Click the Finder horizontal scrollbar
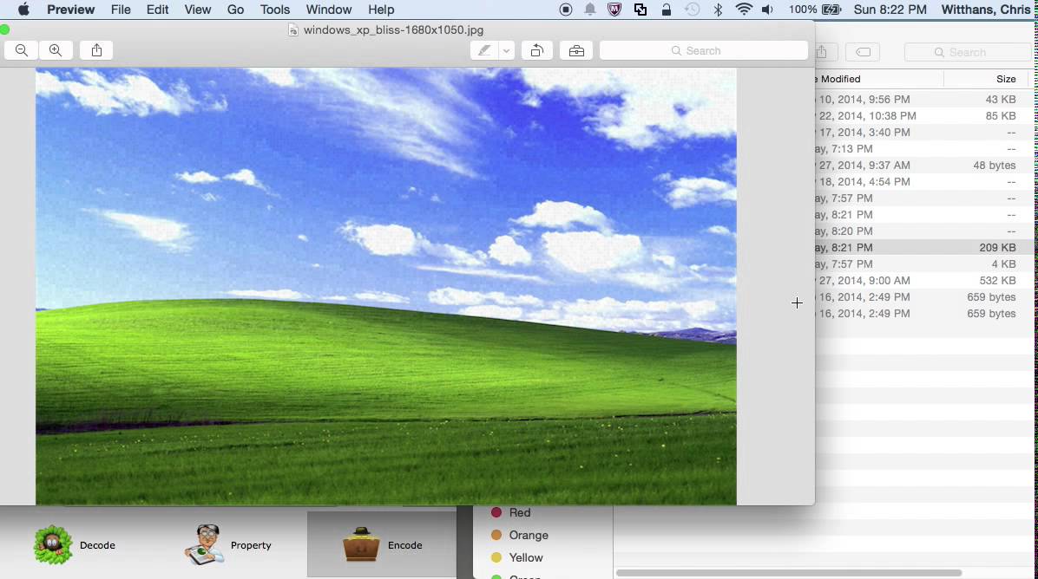Image resolution: width=1038 pixels, height=579 pixels. [789, 573]
